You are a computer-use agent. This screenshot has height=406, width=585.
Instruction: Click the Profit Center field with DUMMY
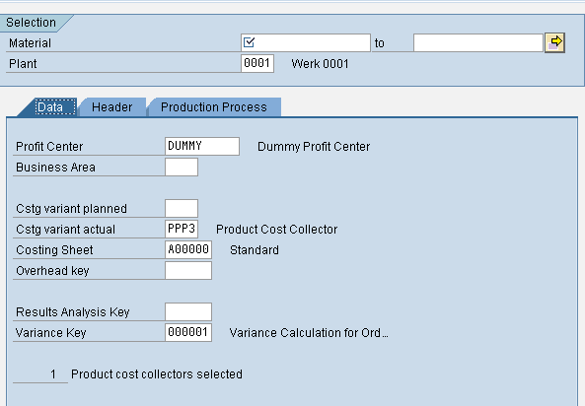coord(202,146)
